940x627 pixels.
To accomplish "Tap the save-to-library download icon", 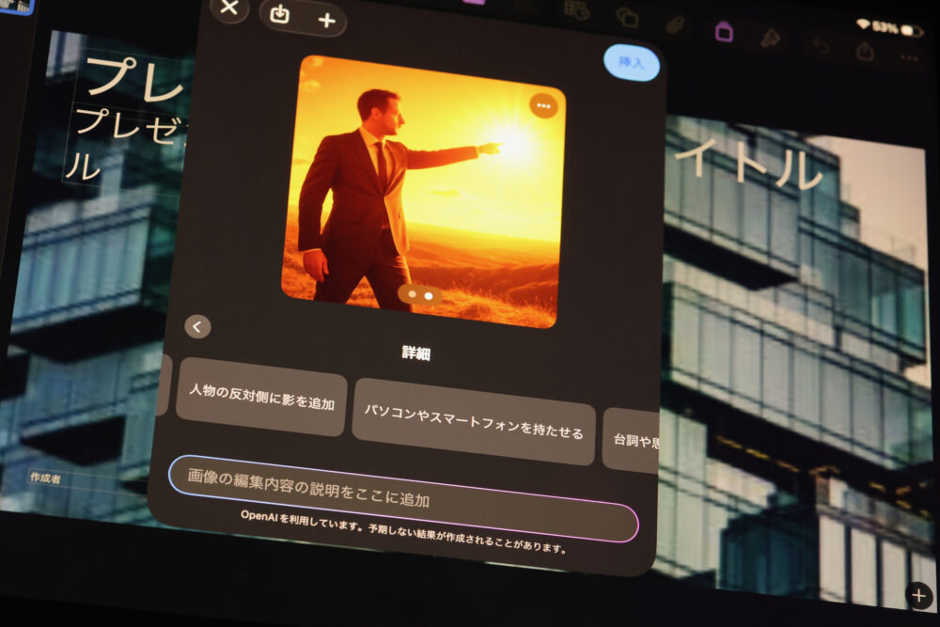I will click(x=280, y=14).
